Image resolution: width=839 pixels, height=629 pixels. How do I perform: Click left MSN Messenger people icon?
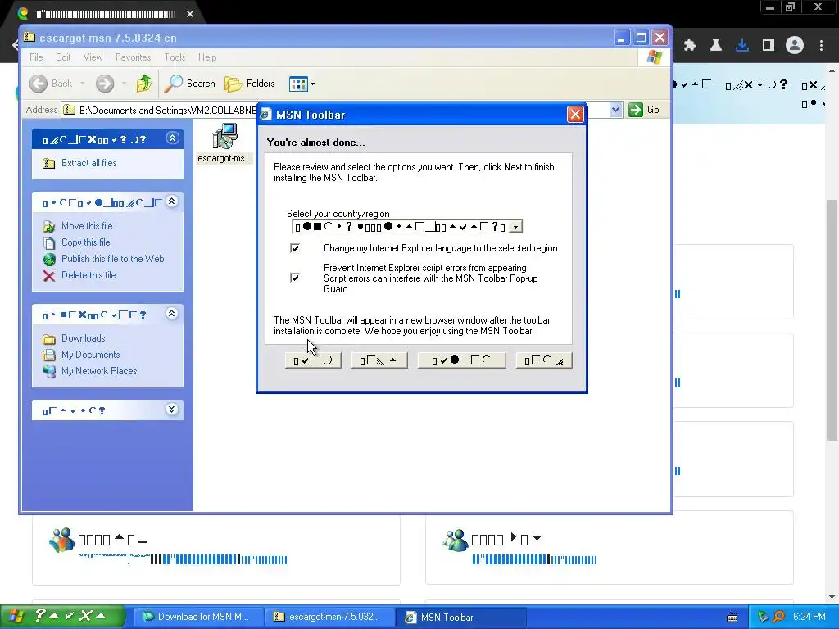click(62, 540)
